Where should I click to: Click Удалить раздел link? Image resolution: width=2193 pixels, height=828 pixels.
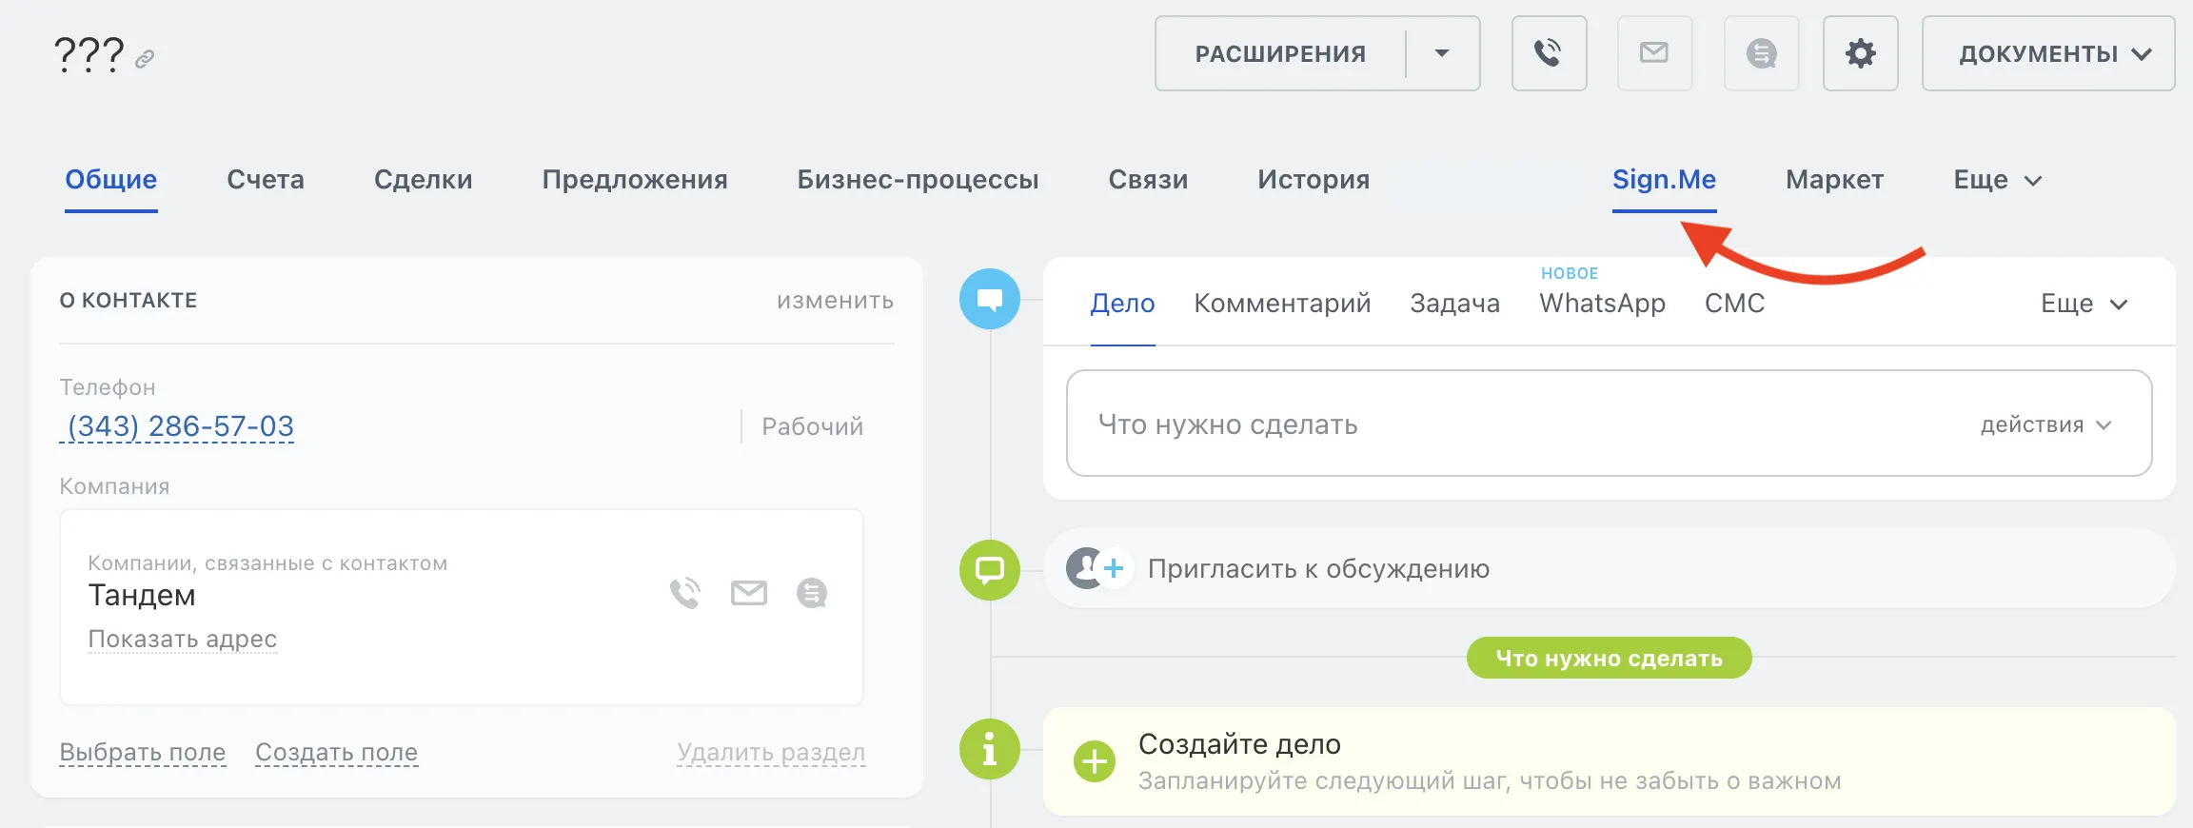(771, 752)
